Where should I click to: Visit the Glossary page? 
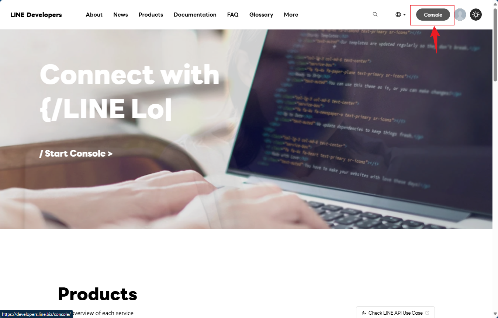[x=261, y=15]
